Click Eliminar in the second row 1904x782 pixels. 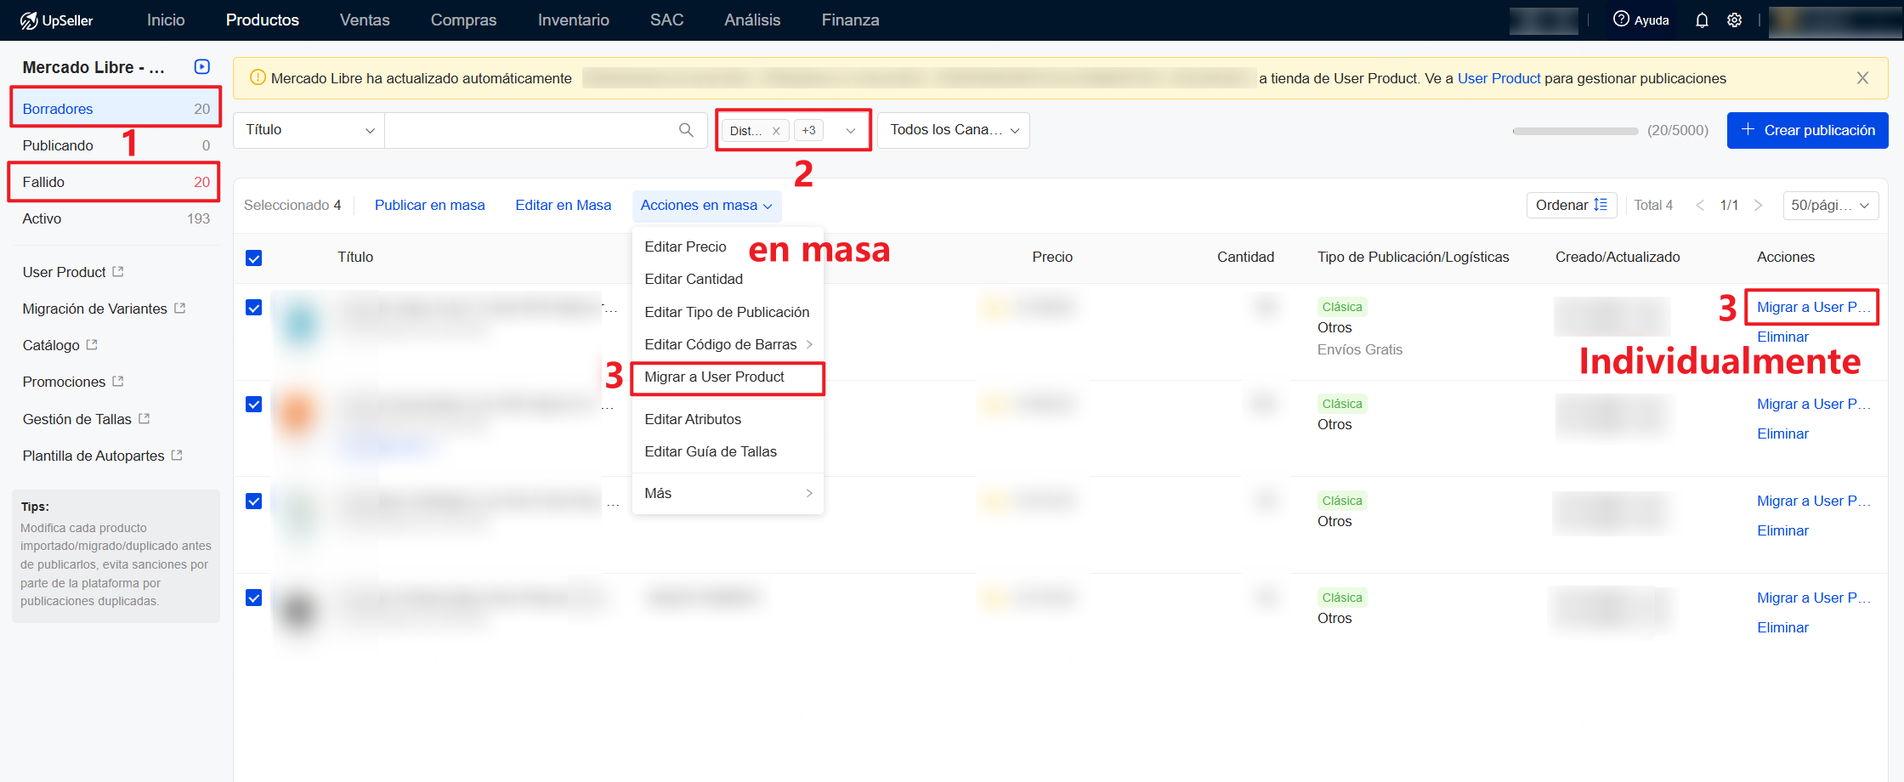point(1782,433)
